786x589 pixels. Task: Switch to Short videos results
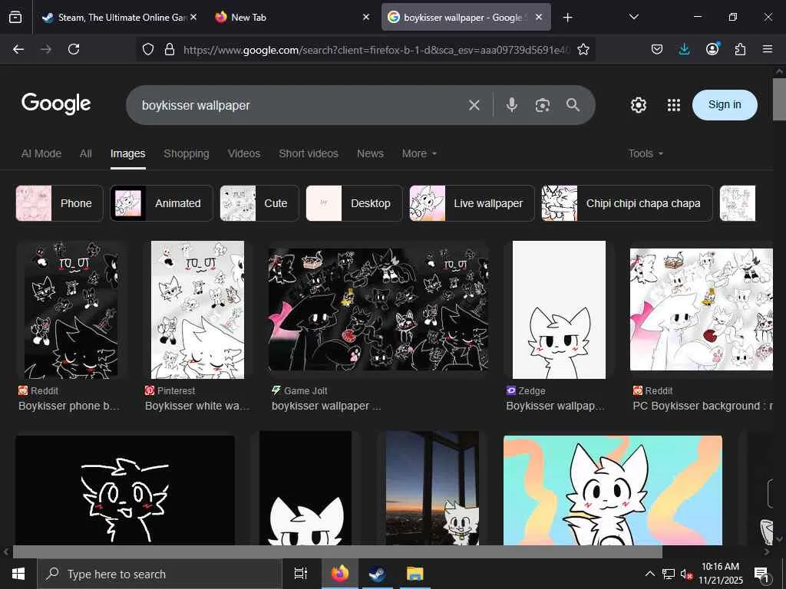(309, 153)
